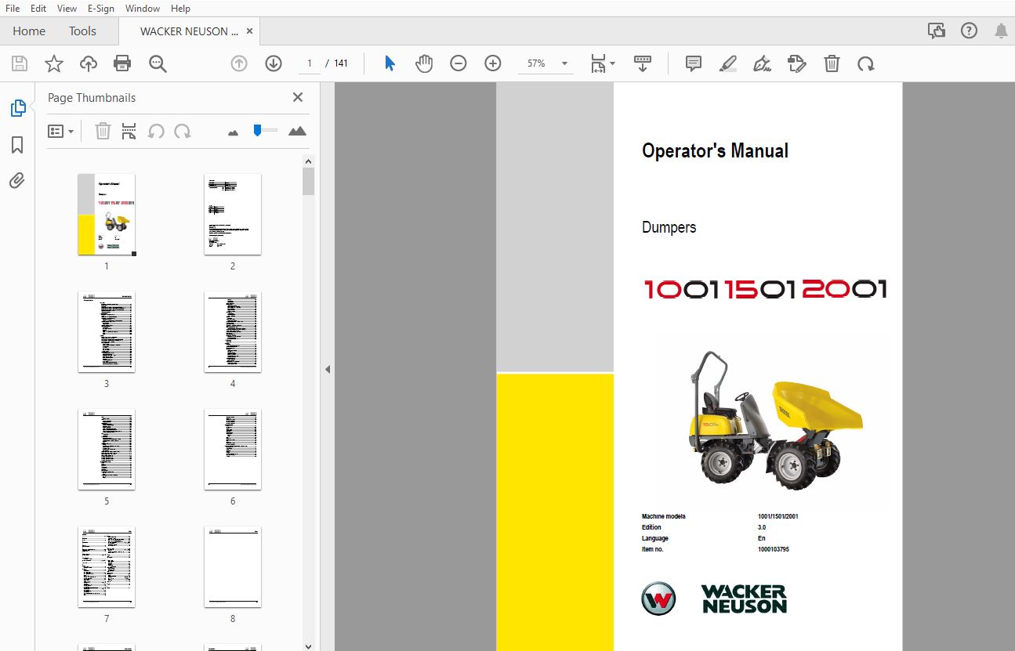The width and height of the screenshot is (1015, 651).
Task: Click the read mode keyboard icon
Action: tap(643, 63)
